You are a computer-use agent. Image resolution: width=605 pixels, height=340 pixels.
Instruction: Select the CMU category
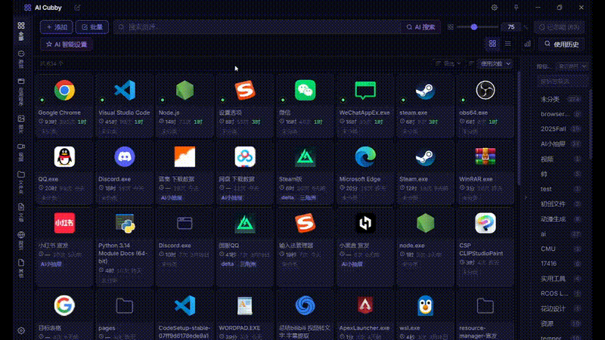tap(561, 249)
